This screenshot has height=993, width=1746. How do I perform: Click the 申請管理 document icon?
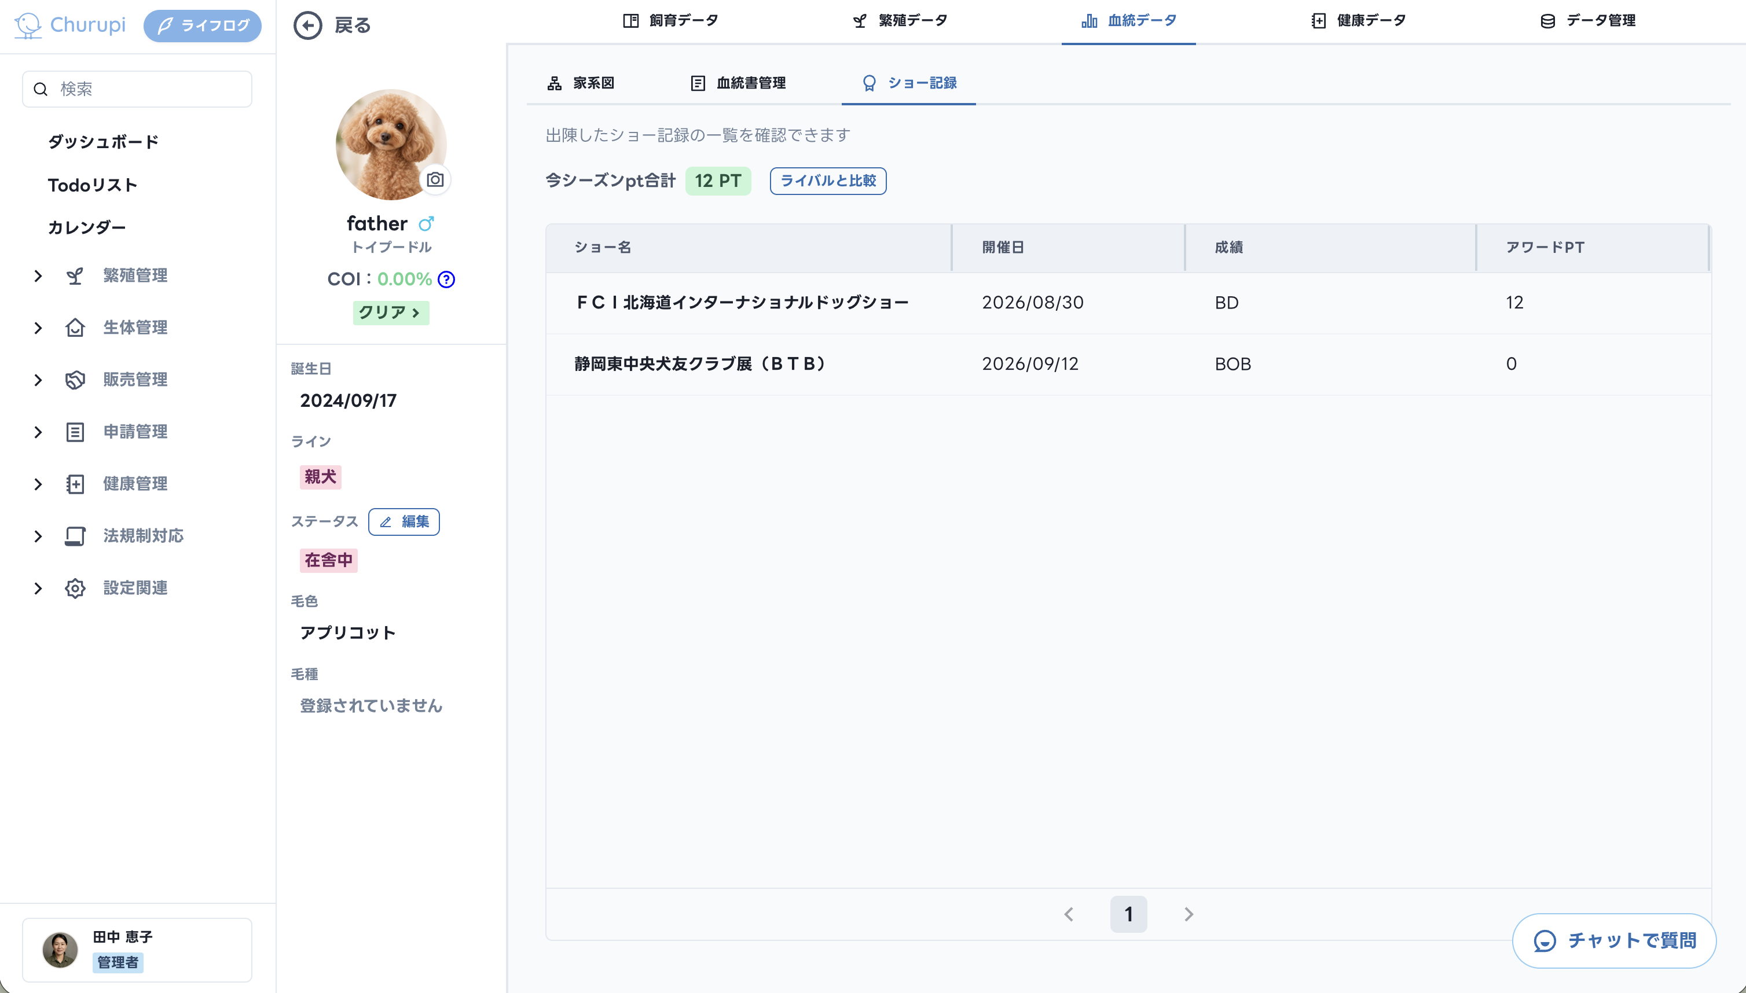75,432
